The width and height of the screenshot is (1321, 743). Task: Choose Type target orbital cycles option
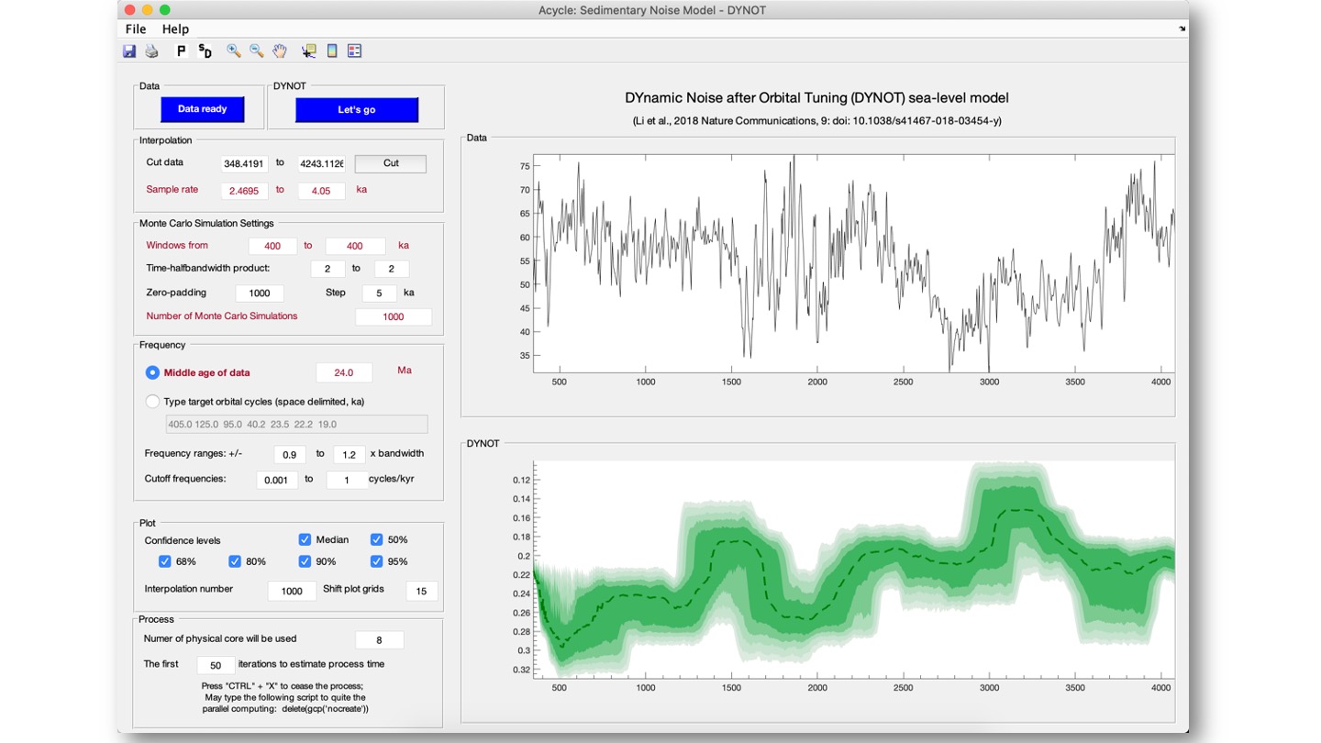(x=152, y=402)
